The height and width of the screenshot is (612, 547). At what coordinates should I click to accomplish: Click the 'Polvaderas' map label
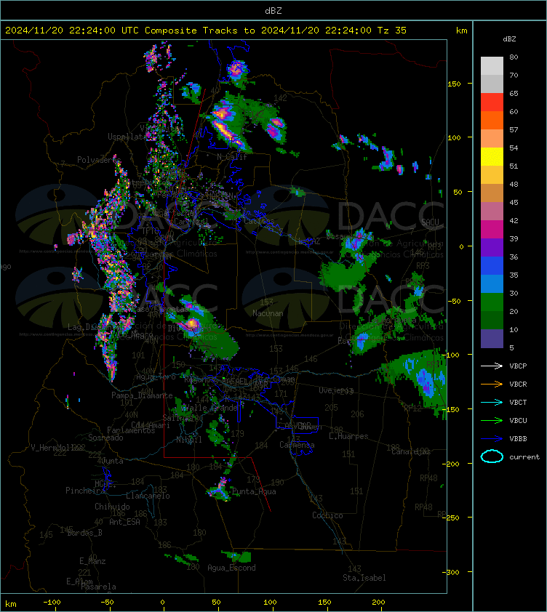click(x=99, y=160)
